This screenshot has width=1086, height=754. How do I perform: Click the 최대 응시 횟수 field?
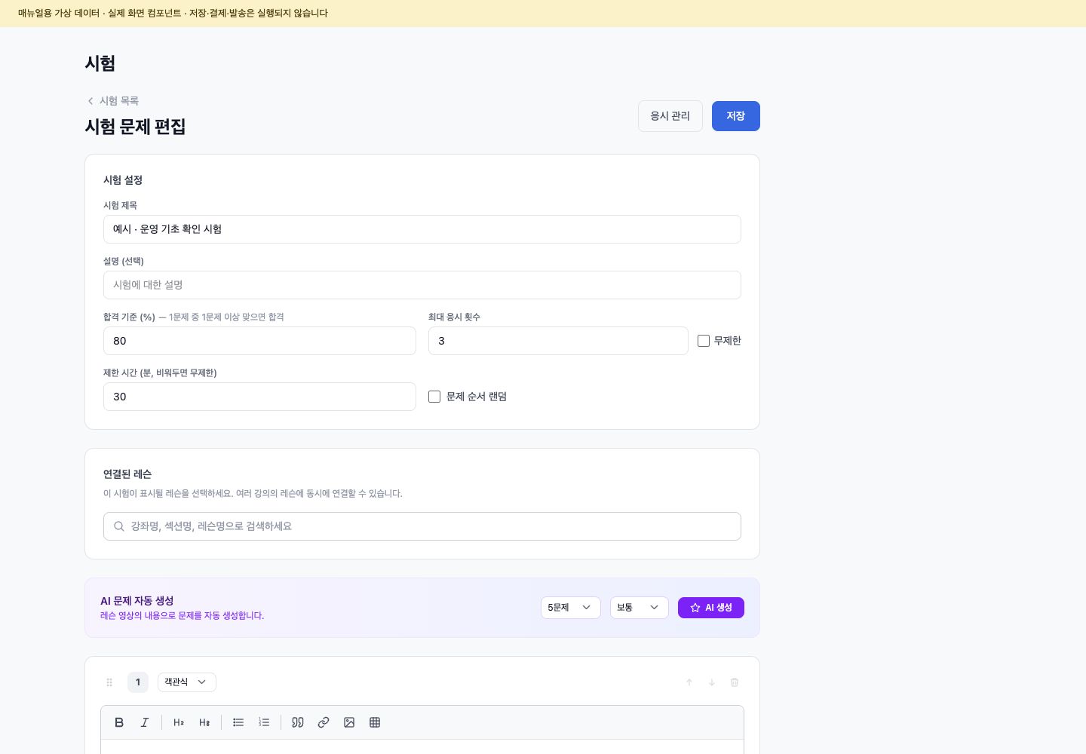(558, 341)
